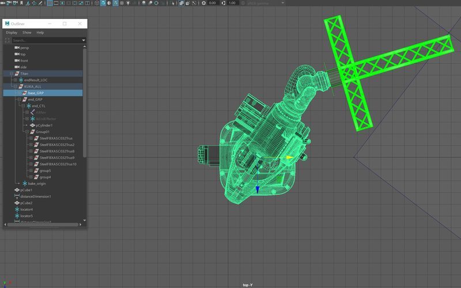Select the persp camera in Outliner

pos(25,48)
